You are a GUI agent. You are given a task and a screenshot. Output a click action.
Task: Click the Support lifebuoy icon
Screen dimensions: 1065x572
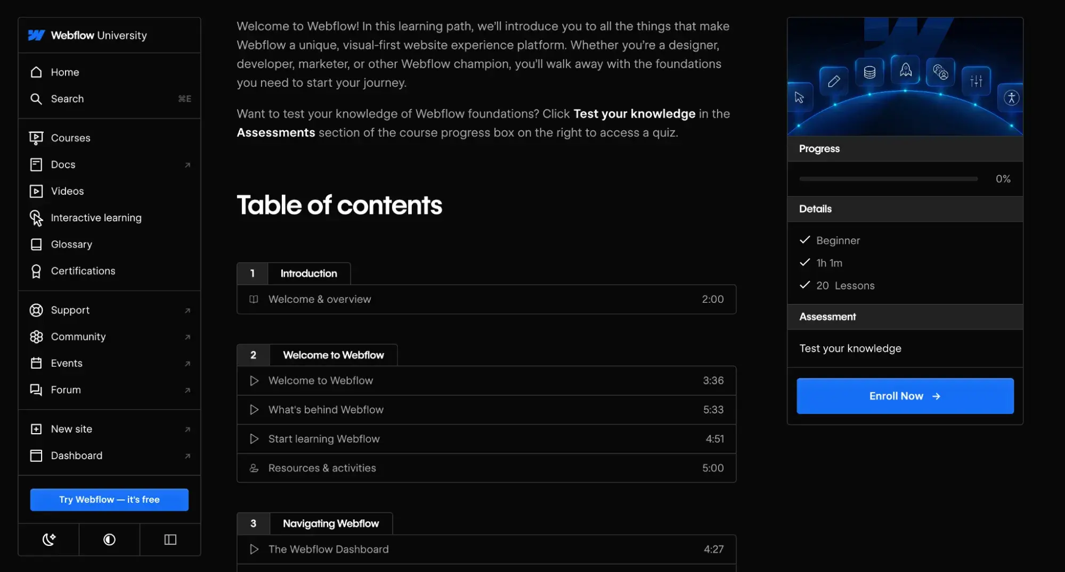click(36, 310)
